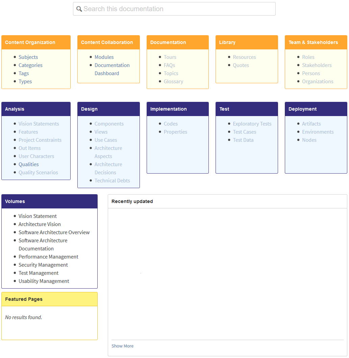
Task: Click the magnifier search icon
Action: point(79,9)
